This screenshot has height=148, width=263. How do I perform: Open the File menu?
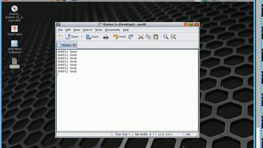[60, 30]
